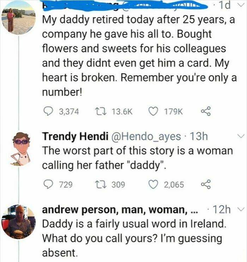Open the 13h timestamp on Hendi's tweet
This screenshot has width=247, height=262.
[199, 136]
